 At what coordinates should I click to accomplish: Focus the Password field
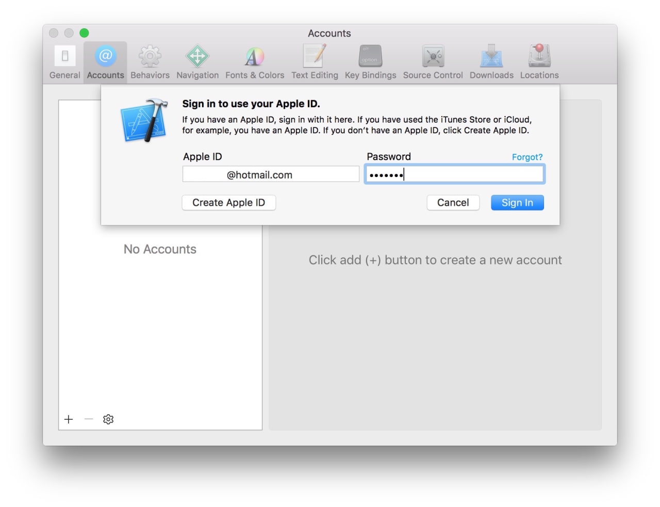455,174
